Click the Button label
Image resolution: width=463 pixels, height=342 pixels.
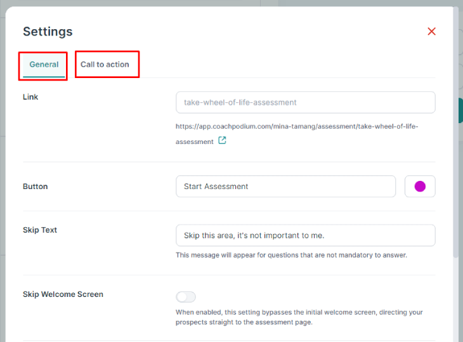coord(35,187)
